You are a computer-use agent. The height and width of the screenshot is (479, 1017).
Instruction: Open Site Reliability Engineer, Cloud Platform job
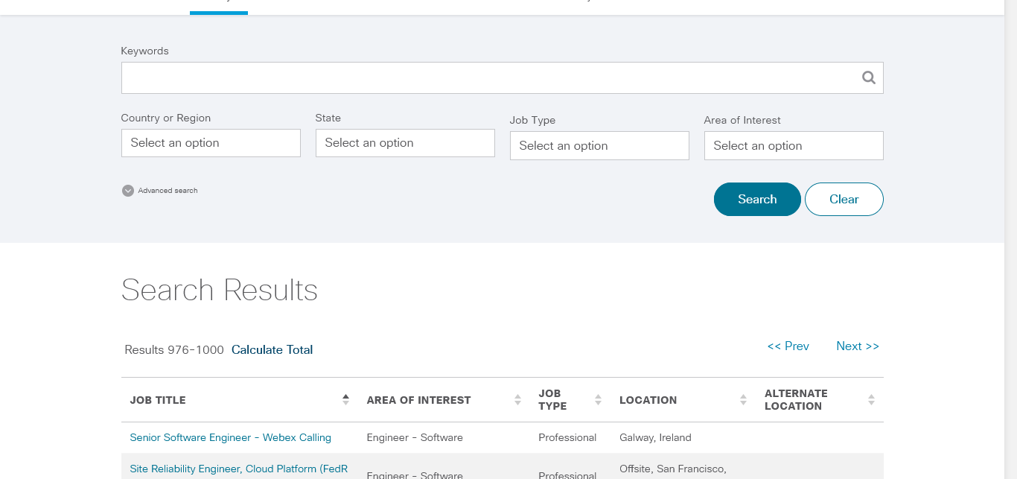coord(238,469)
